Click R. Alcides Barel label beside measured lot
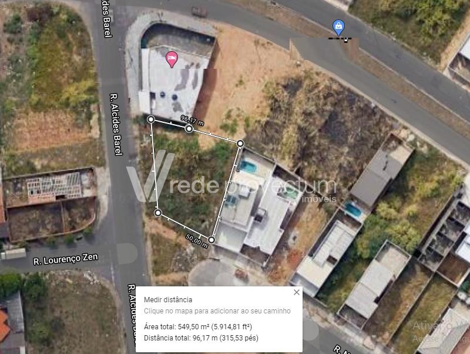Viewport: 470px width, 354px height. (116, 124)
